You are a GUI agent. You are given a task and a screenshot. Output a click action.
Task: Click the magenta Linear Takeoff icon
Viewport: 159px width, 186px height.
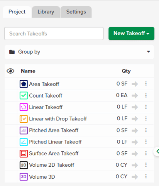[x=24, y=107]
